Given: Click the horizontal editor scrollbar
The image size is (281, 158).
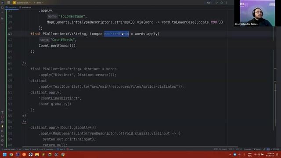Looking at the screenshot, I should 130,147.
